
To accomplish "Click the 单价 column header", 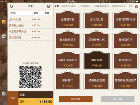I will click(x=36, y=13).
